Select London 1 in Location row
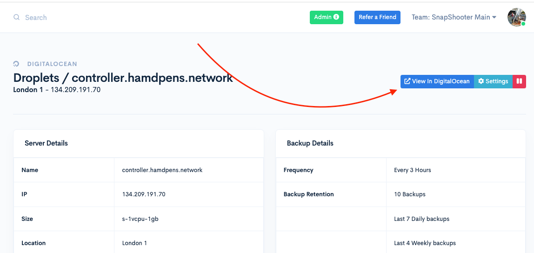 pos(134,243)
